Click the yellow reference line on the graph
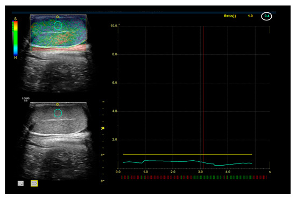 click(x=187, y=154)
